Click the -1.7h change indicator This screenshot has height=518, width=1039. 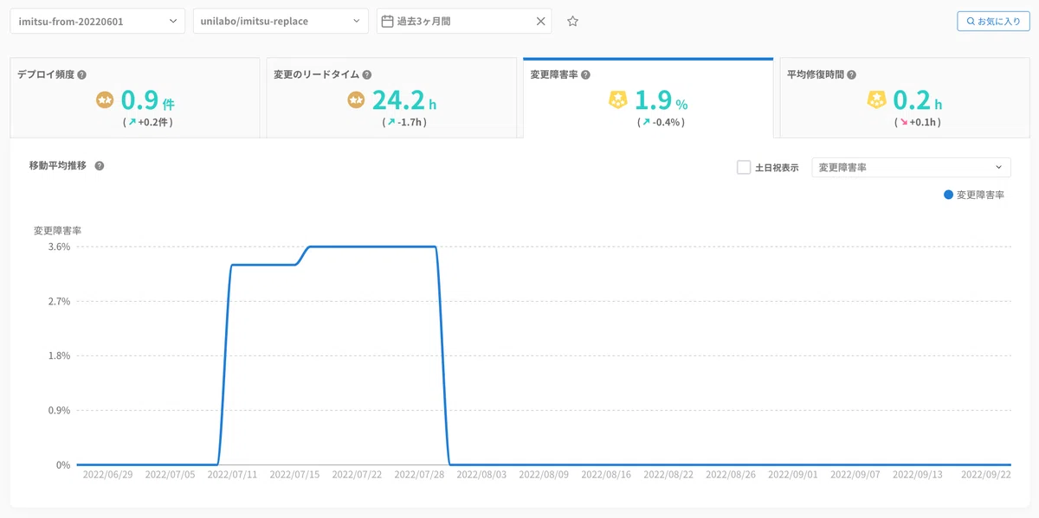(x=404, y=123)
